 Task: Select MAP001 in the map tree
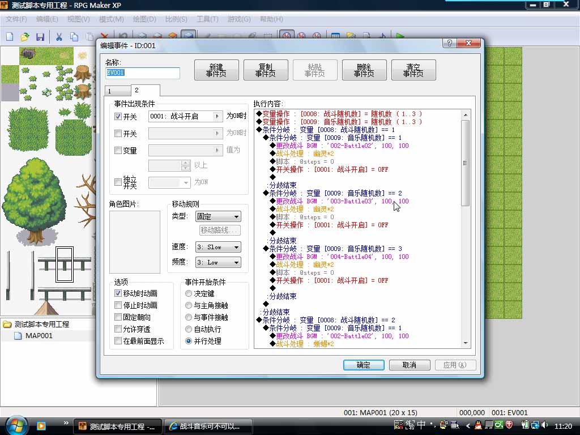(x=39, y=336)
